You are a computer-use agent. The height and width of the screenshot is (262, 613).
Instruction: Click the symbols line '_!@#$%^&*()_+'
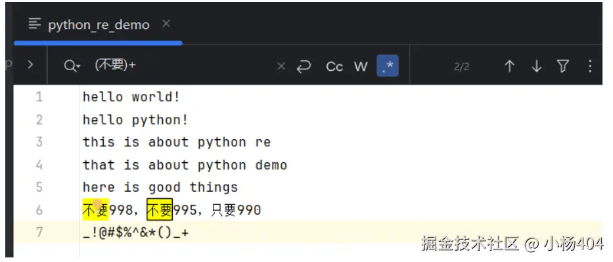coord(135,233)
